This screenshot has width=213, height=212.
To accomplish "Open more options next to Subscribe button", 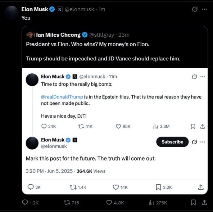I will pos(203,142).
